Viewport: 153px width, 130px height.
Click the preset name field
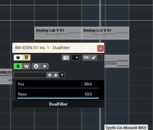(x=30, y=75)
